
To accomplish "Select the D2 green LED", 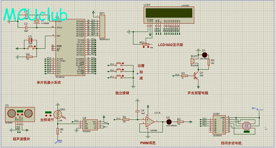I will point(169,122).
